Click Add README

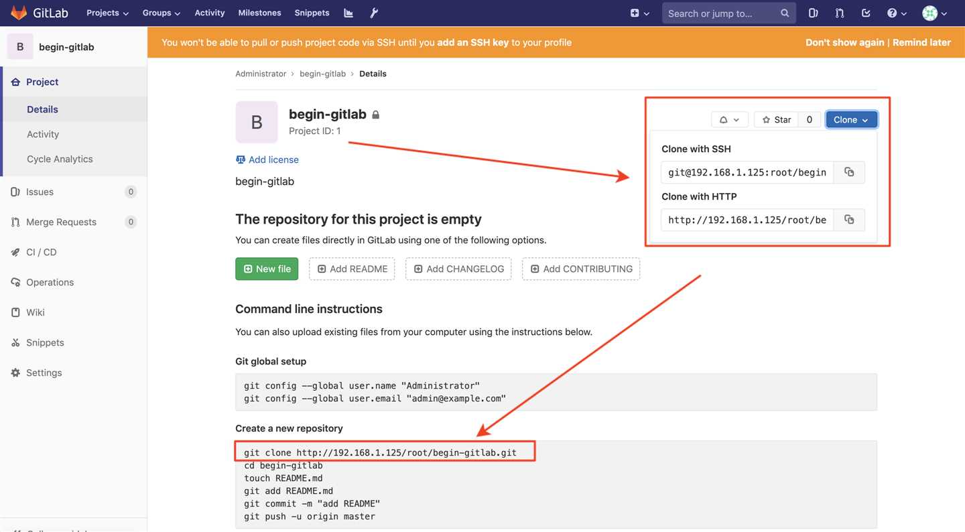pyautogui.click(x=352, y=269)
